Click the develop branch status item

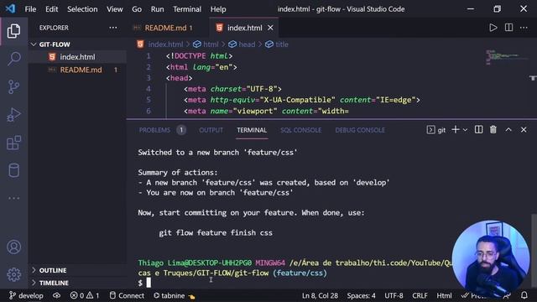point(26,295)
